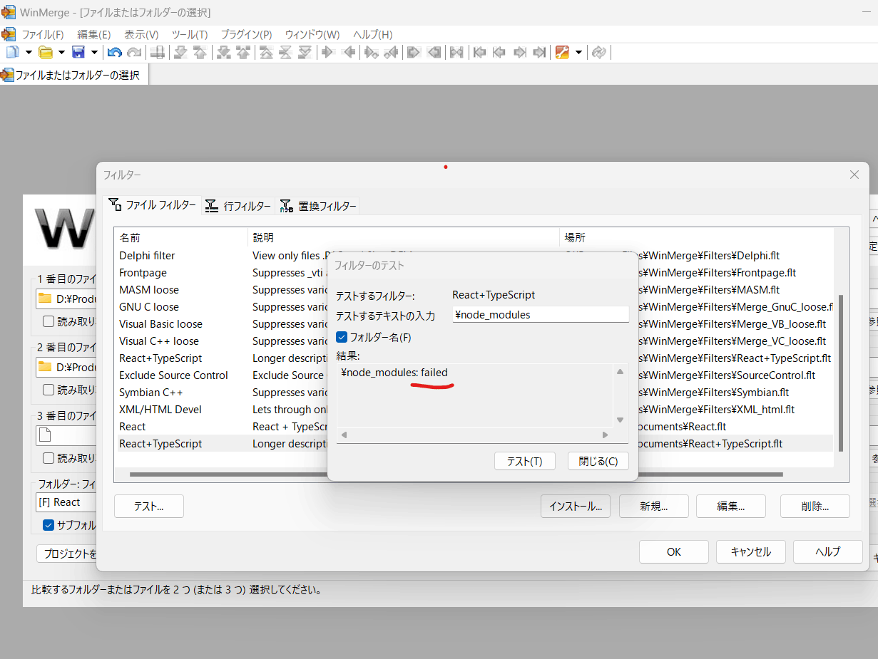Viewport: 878px width, 659px height.
Task: Click the Redo arrow icon
Action: tap(134, 52)
